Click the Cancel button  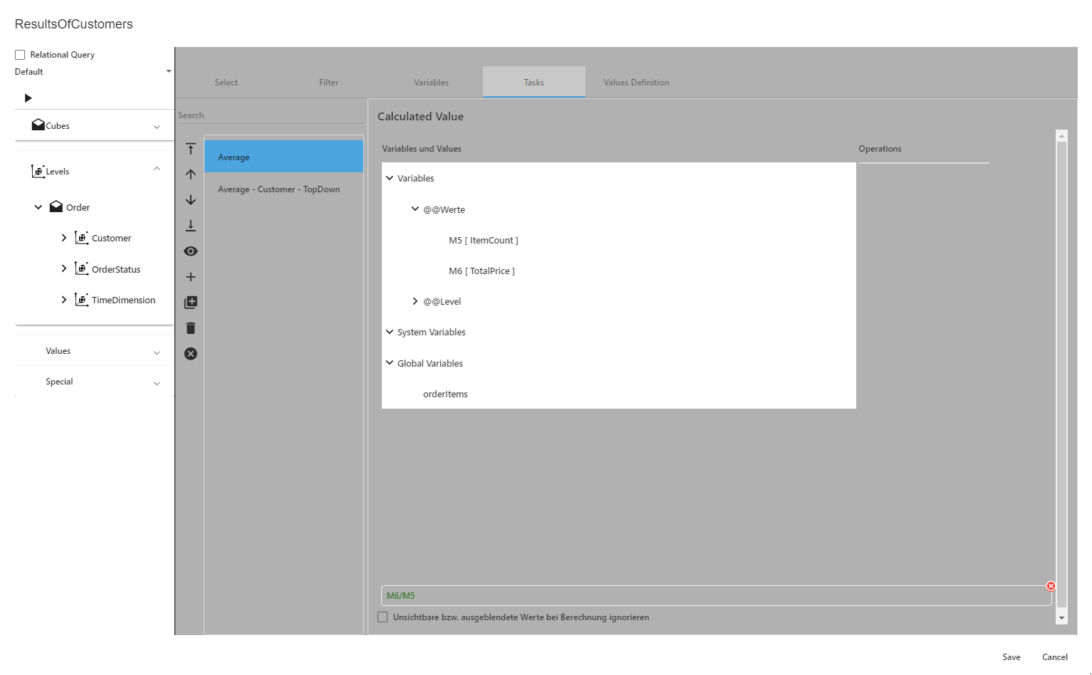point(1054,657)
